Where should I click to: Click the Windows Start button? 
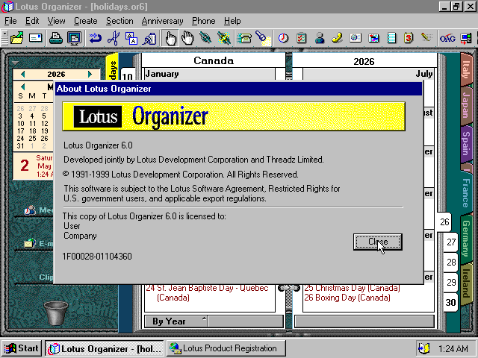[21, 348]
